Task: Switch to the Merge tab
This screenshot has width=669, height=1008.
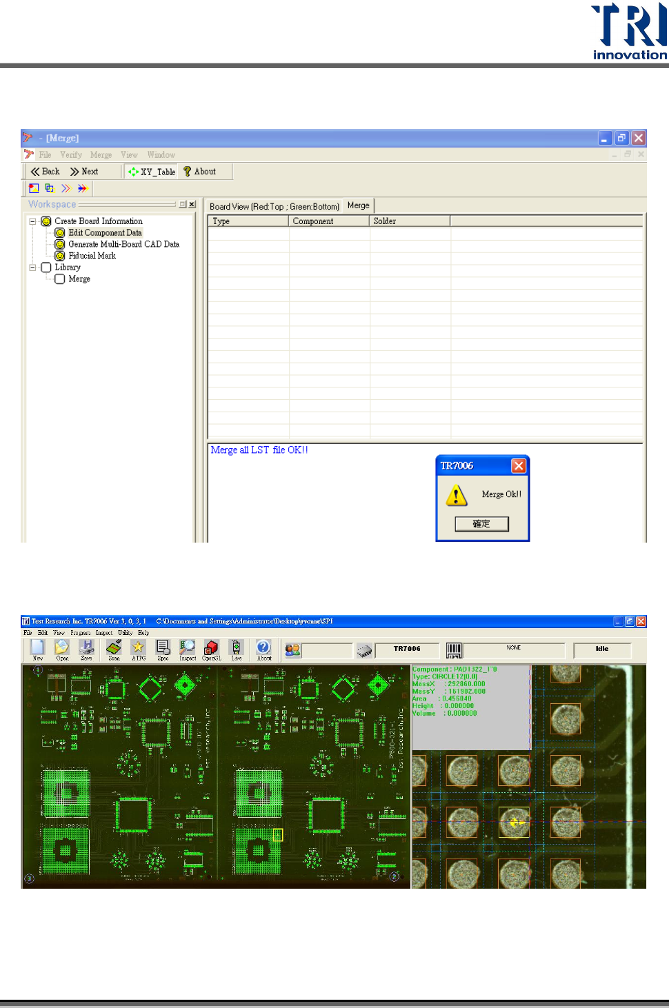Action: 359,205
